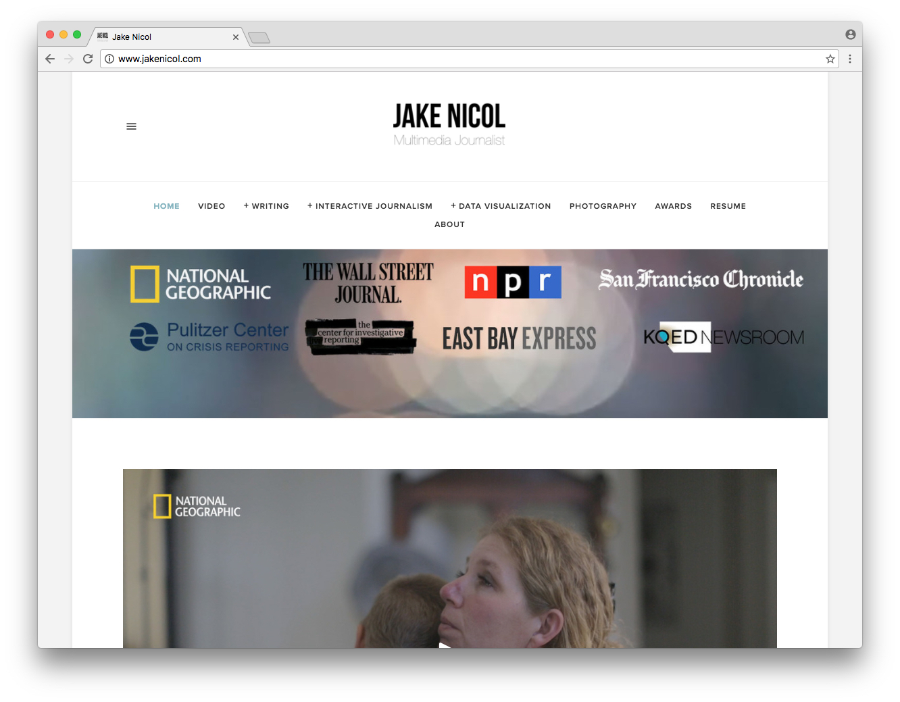Open a new browser tab

click(259, 38)
